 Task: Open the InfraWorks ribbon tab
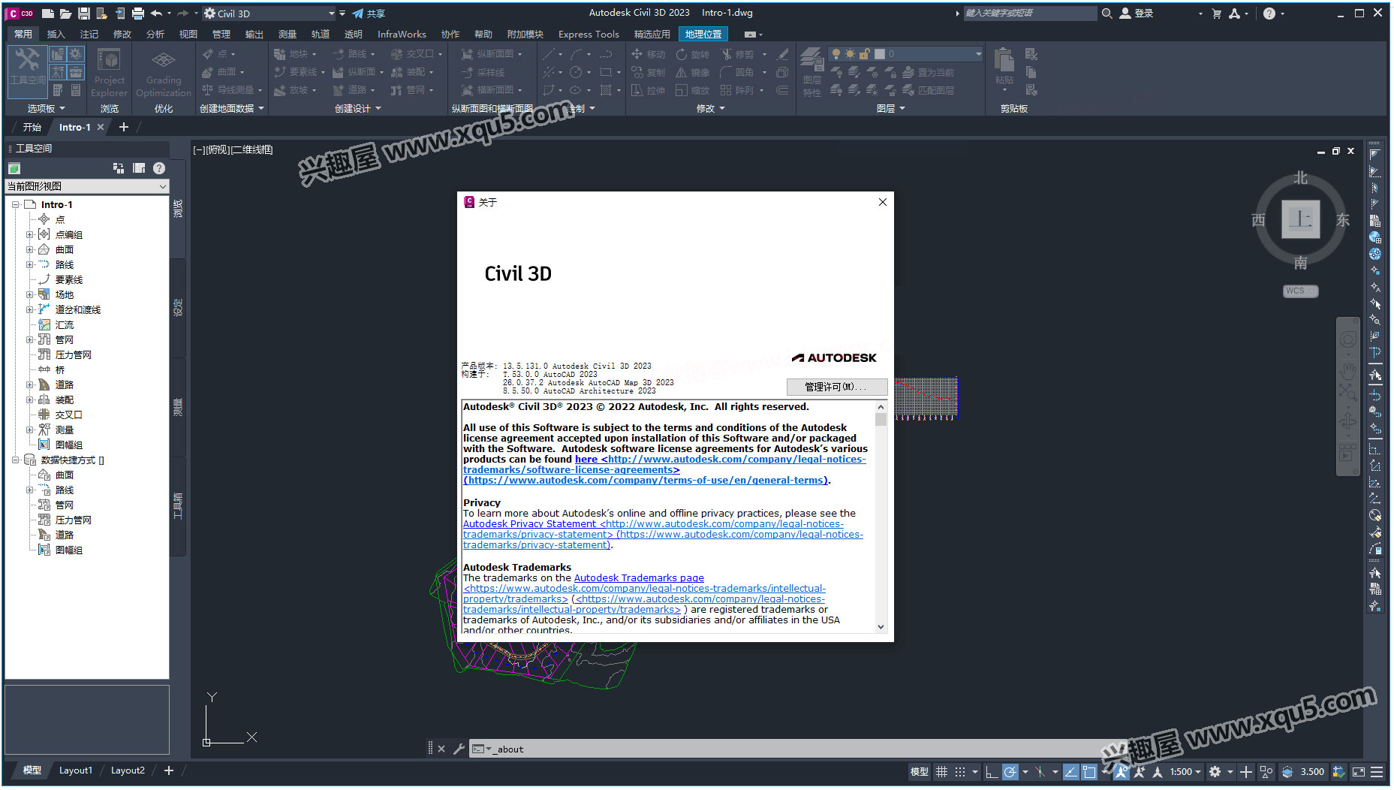coord(402,34)
